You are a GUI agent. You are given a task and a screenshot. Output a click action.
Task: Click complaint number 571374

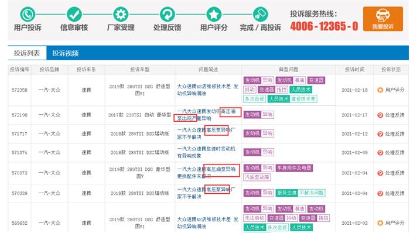click(19, 153)
